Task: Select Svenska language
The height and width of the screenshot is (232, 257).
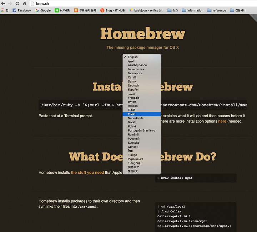Action: 142,143
